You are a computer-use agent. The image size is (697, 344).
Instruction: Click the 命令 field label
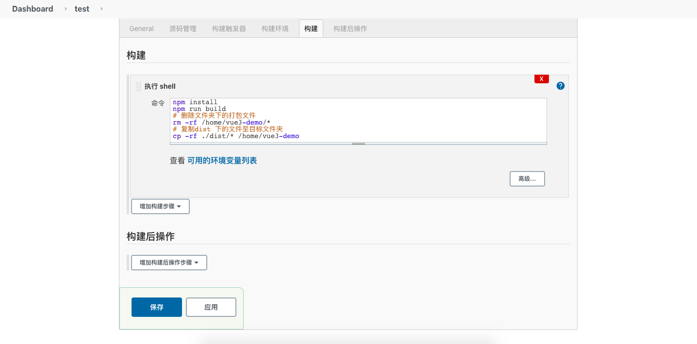158,103
